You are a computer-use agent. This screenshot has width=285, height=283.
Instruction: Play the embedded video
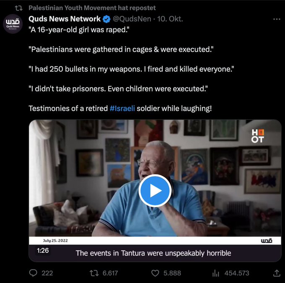(x=155, y=191)
